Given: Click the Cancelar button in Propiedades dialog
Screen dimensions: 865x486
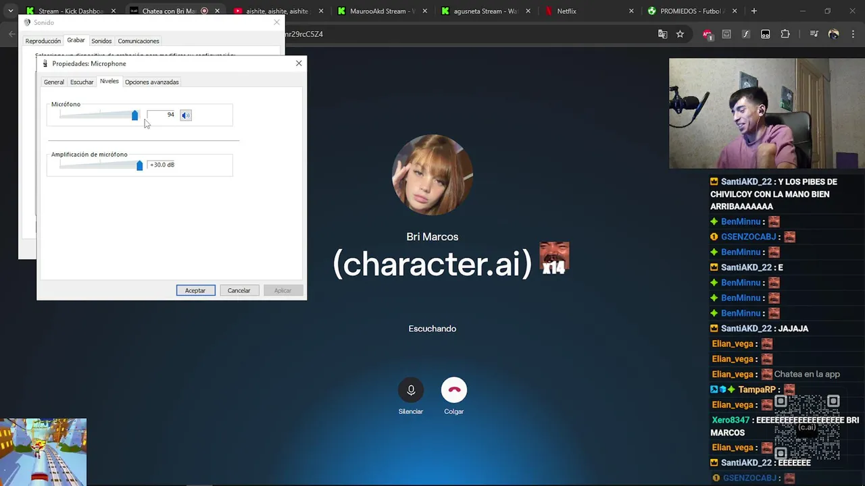Looking at the screenshot, I should click(x=239, y=290).
